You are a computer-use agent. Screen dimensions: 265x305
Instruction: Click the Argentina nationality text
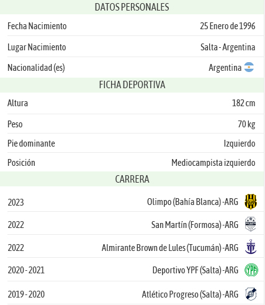point(225,68)
